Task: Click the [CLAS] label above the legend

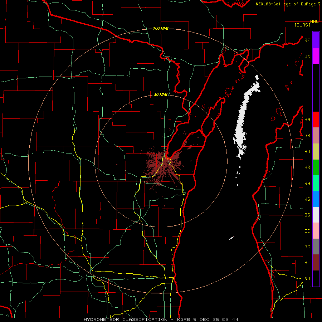Action: coord(302,25)
